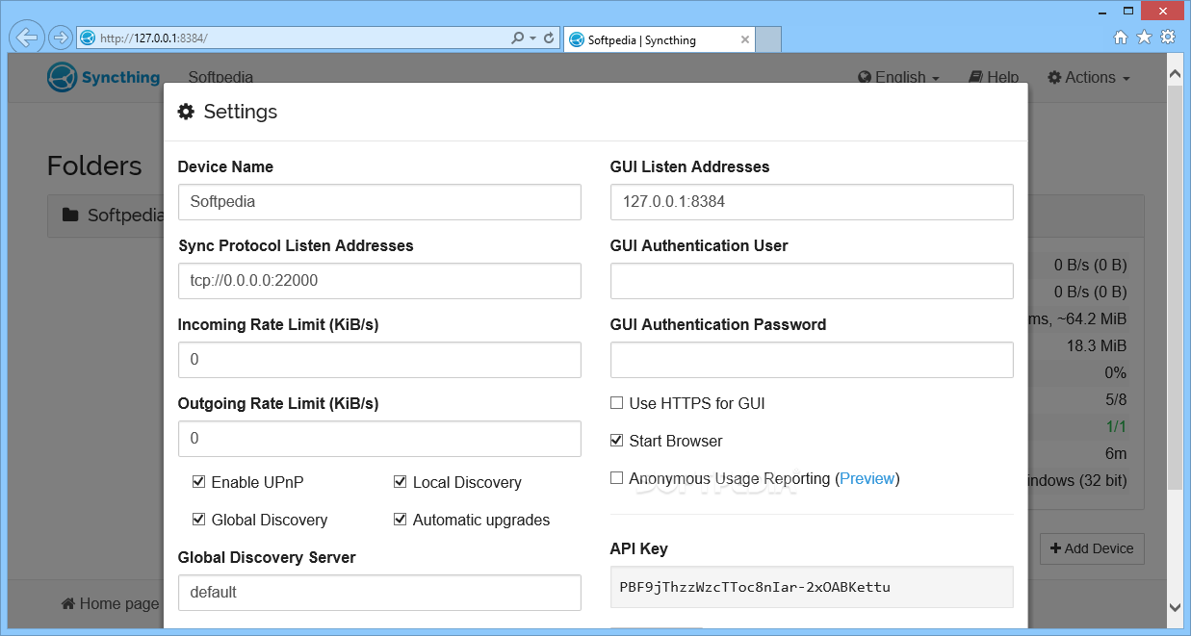
Task: Click the search magnifier icon in address bar
Action: (x=517, y=38)
